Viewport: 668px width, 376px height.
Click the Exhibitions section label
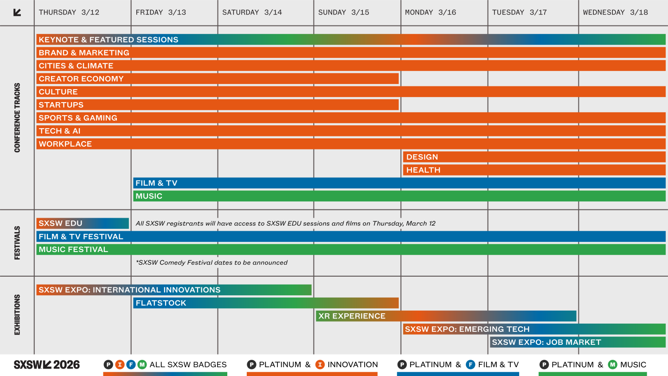tap(17, 315)
